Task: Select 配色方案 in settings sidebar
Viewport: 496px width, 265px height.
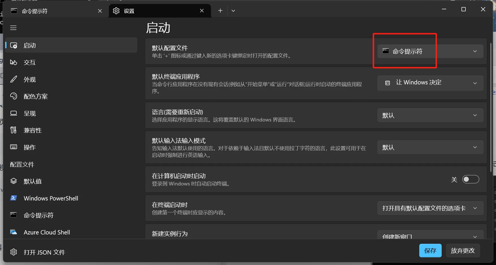Action: pos(72,96)
